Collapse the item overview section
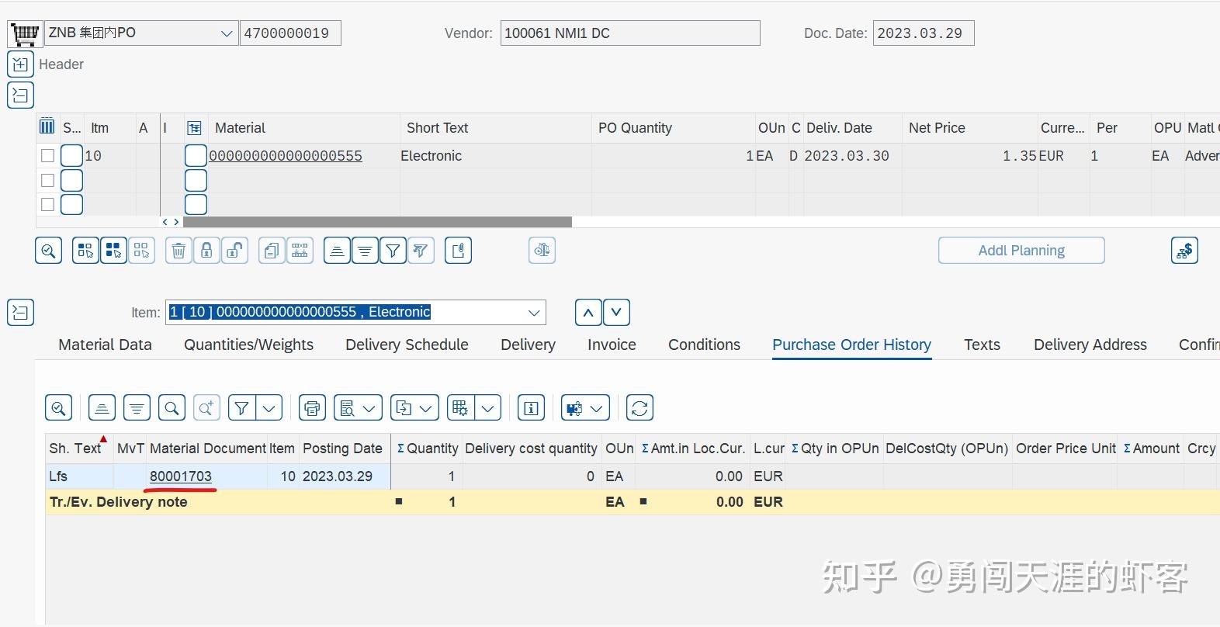This screenshot has height=627, width=1220. click(x=20, y=95)
